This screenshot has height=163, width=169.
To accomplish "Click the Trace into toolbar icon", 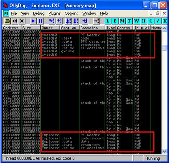I will coord(69,21).
